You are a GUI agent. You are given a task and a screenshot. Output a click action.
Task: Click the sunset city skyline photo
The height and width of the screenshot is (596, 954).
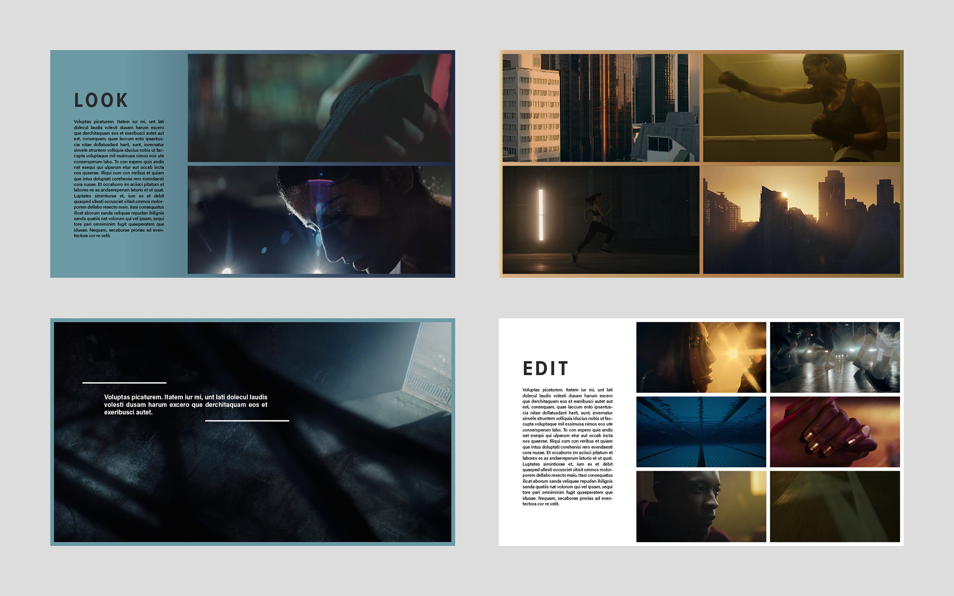coord(801,220)
